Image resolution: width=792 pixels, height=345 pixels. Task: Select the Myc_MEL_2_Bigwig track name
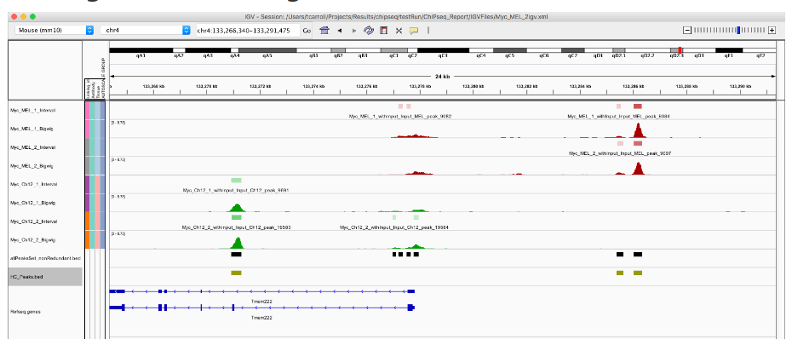(32, 165)
